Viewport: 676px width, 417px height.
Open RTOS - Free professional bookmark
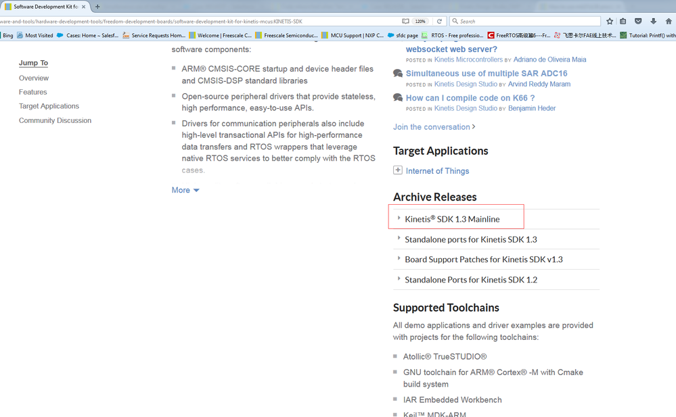453,35
